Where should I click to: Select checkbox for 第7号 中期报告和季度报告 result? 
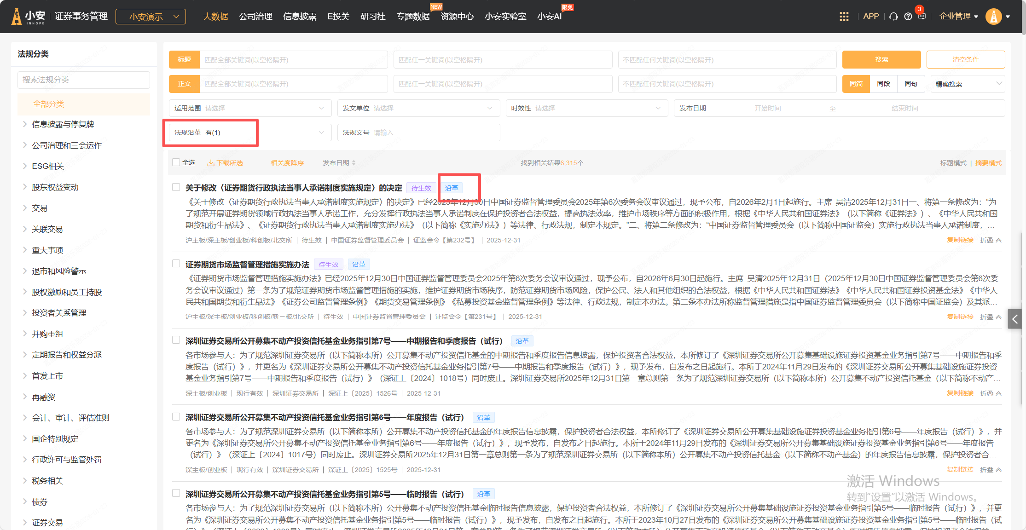point(176,340)
